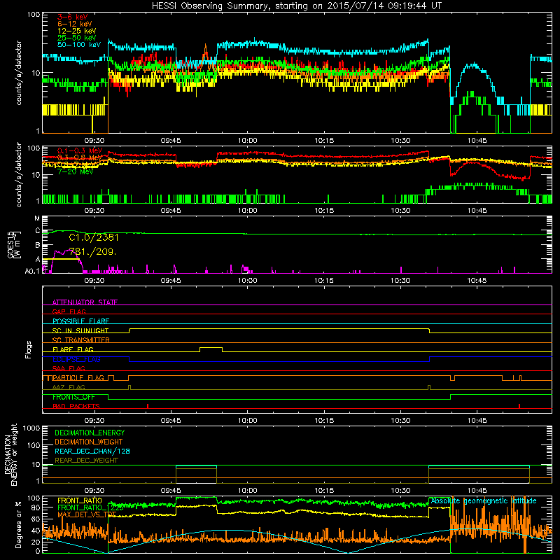
Task: Click the DECIMATION_ENERGY legend entry
Action: point(90,433)
